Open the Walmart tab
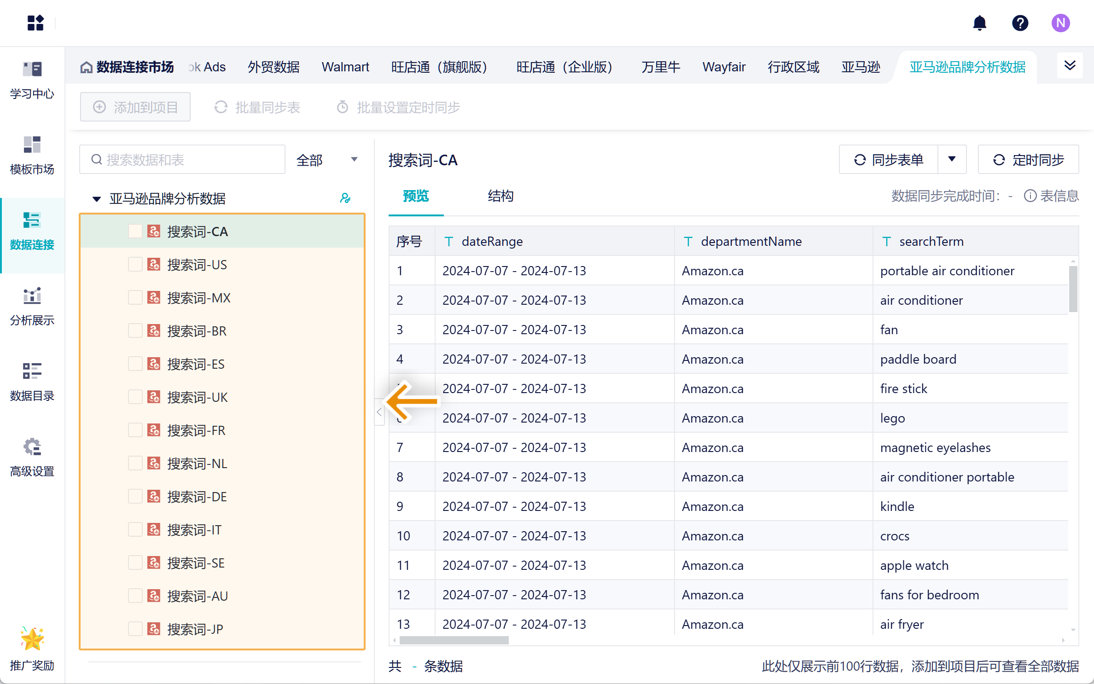Screen dimensions: 1094x684 [x=345, y=67]
